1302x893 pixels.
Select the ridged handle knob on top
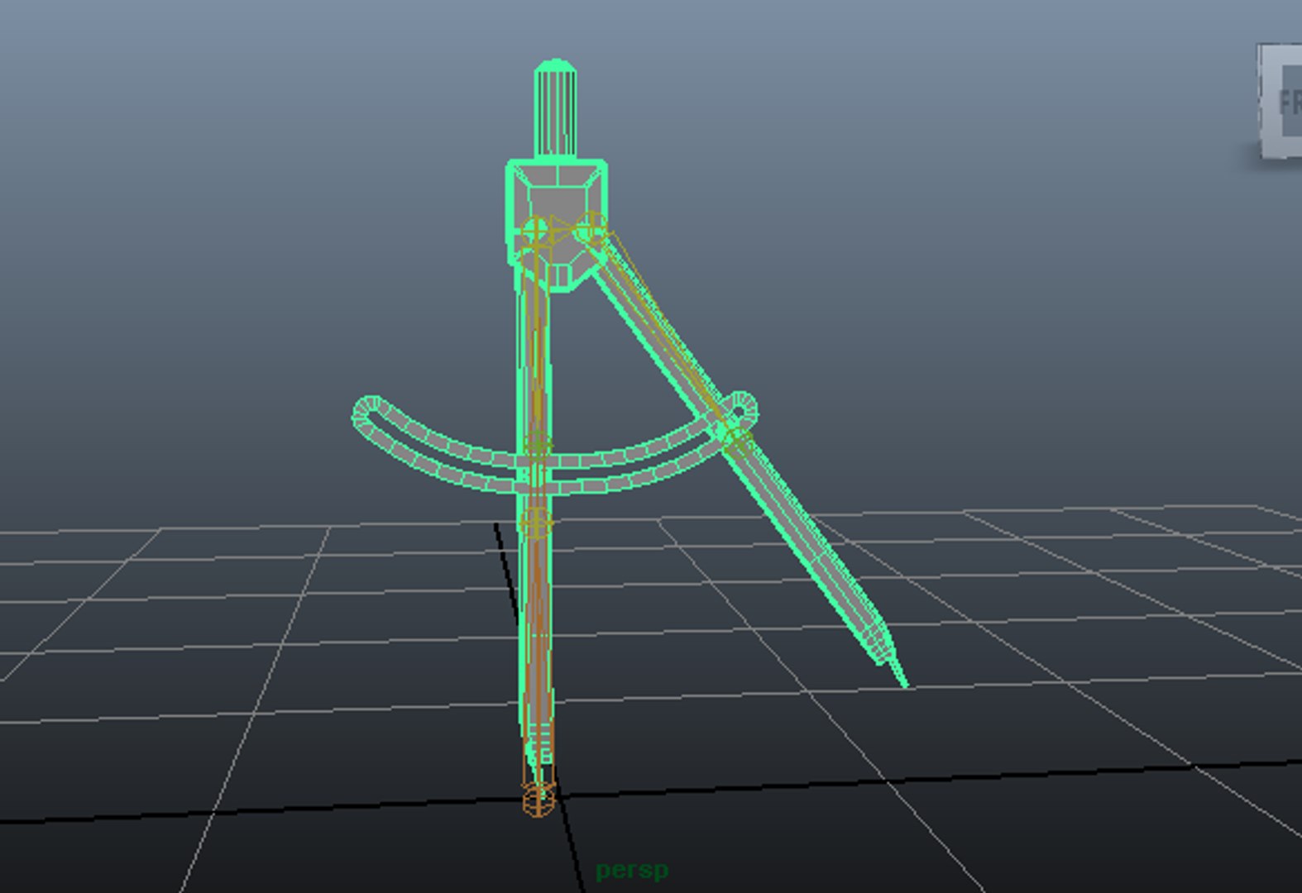pos(556,107)
